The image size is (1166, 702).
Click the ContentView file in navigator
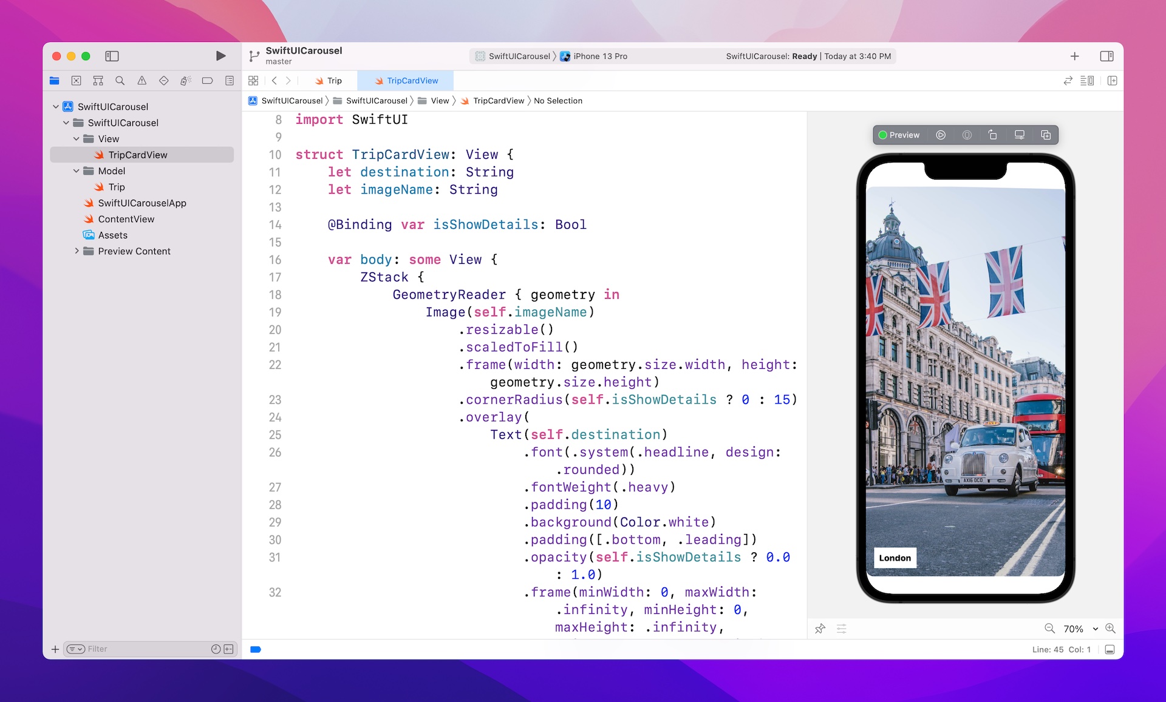click(x=125, y=219)
